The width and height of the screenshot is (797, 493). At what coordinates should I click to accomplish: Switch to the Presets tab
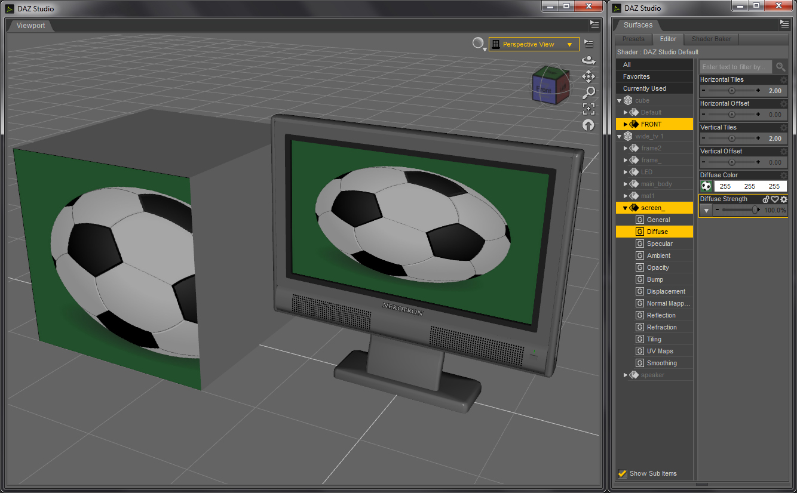click(633, 39)
